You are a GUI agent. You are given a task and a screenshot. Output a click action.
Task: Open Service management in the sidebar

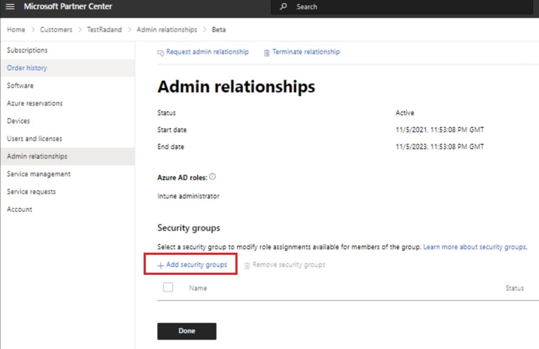coord(38,174)
